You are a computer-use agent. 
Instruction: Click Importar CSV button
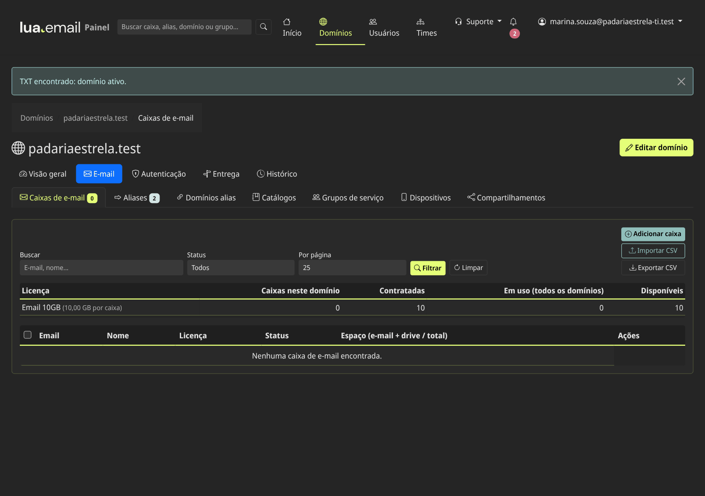(653, 251)
